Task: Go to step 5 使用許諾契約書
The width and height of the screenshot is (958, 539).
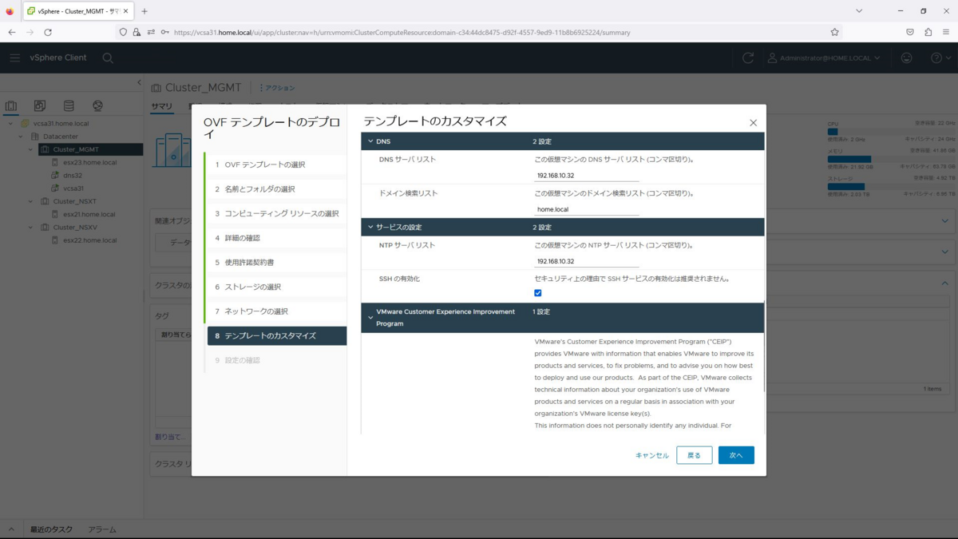Action: point(276,262)
